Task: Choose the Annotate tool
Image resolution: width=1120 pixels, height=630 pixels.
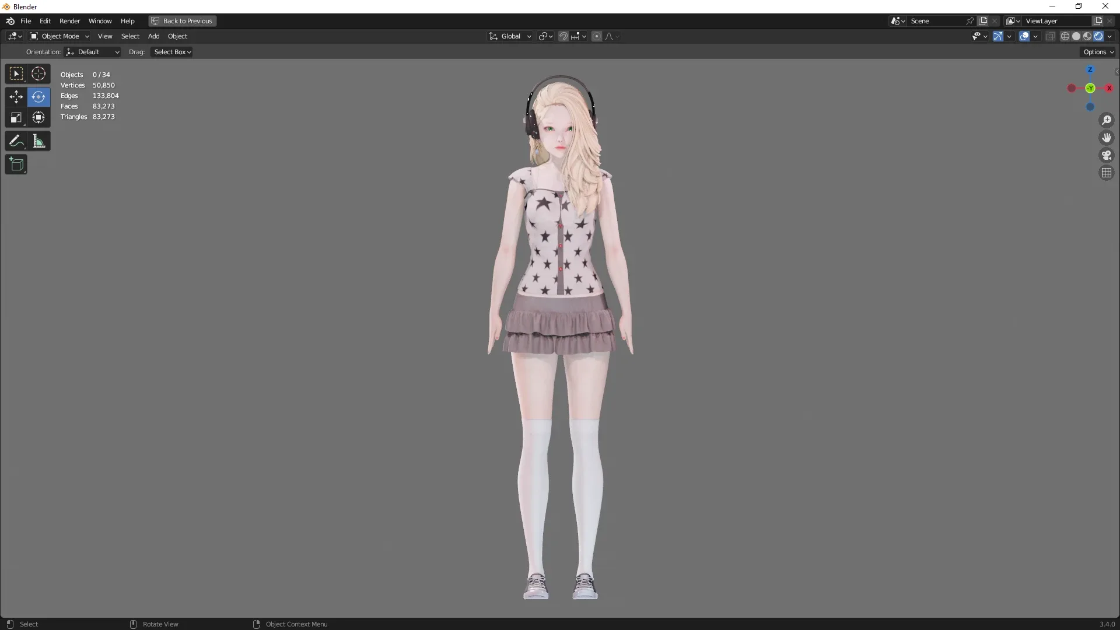Action: pyautogui.click(x=16, y=141)
